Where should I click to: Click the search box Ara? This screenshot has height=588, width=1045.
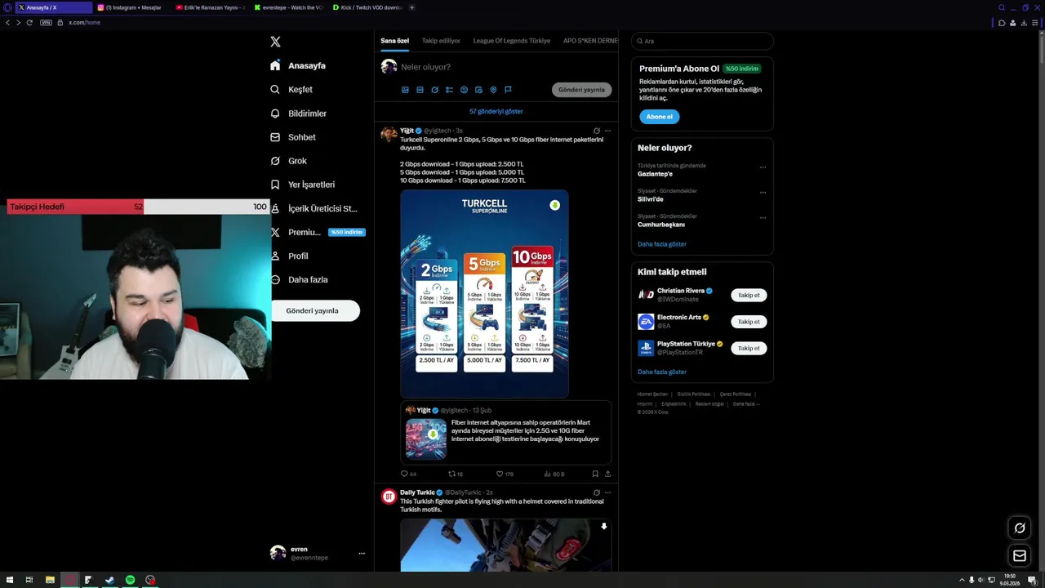point(702,41)
